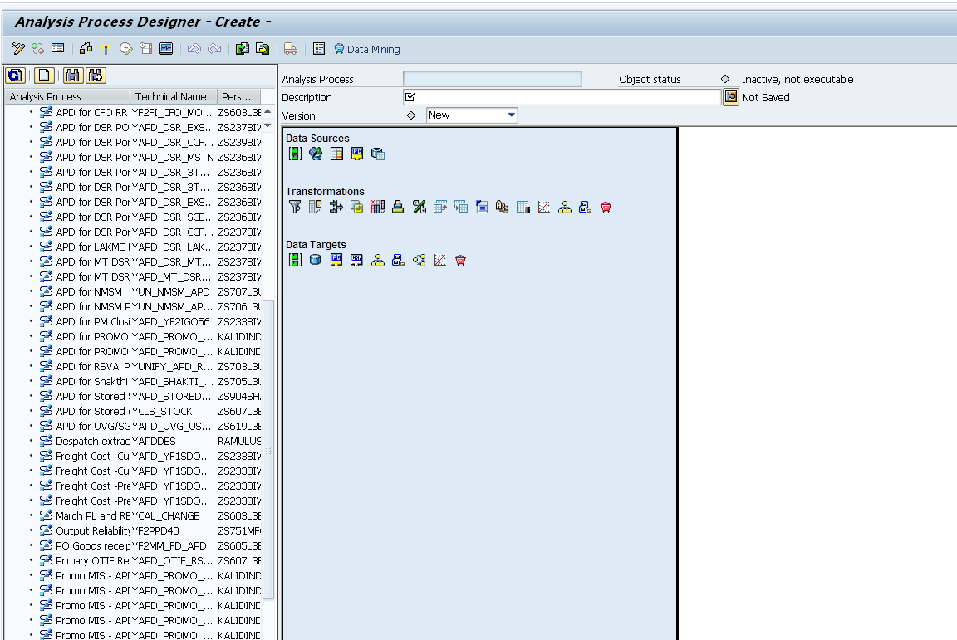957x640 pixels.
Task: Select the stamp-shaped transformation icon
Action: 398,207
